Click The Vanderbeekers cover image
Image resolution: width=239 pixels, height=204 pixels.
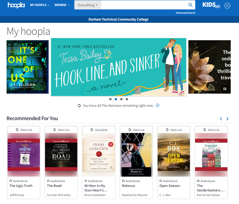click(x=211, y=155)
